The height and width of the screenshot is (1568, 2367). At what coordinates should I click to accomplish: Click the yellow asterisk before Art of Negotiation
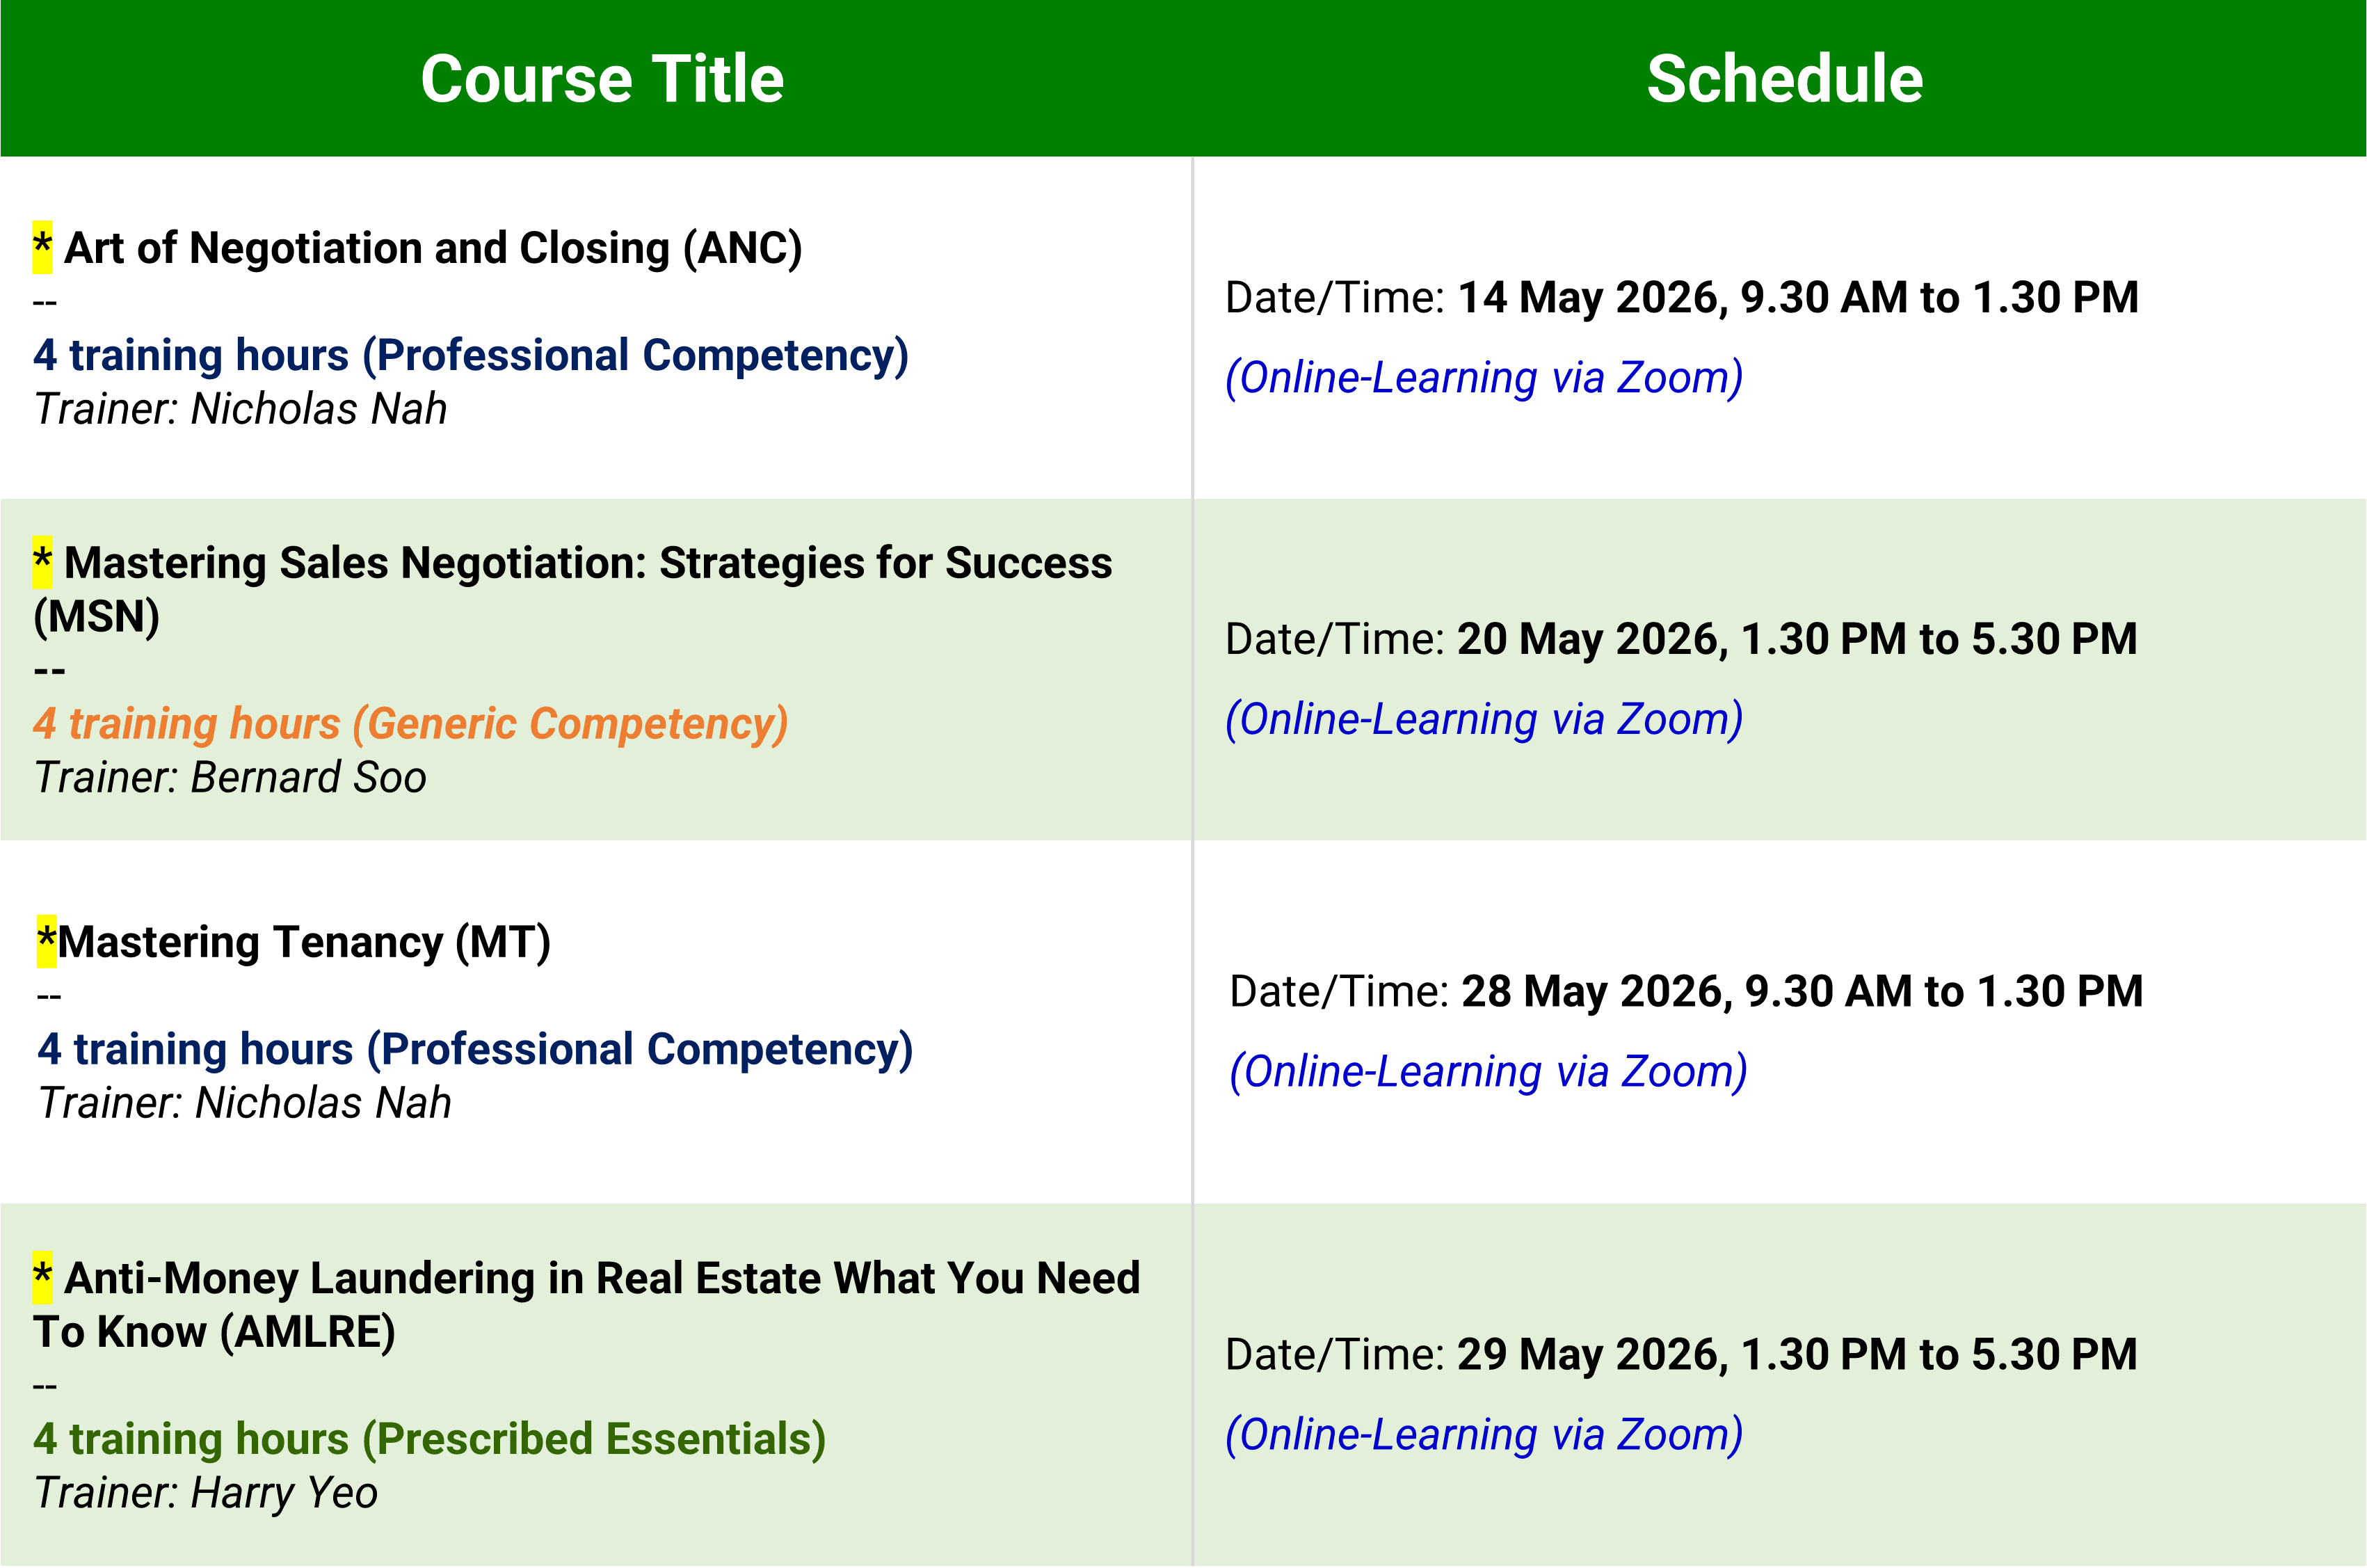[42, 246]
